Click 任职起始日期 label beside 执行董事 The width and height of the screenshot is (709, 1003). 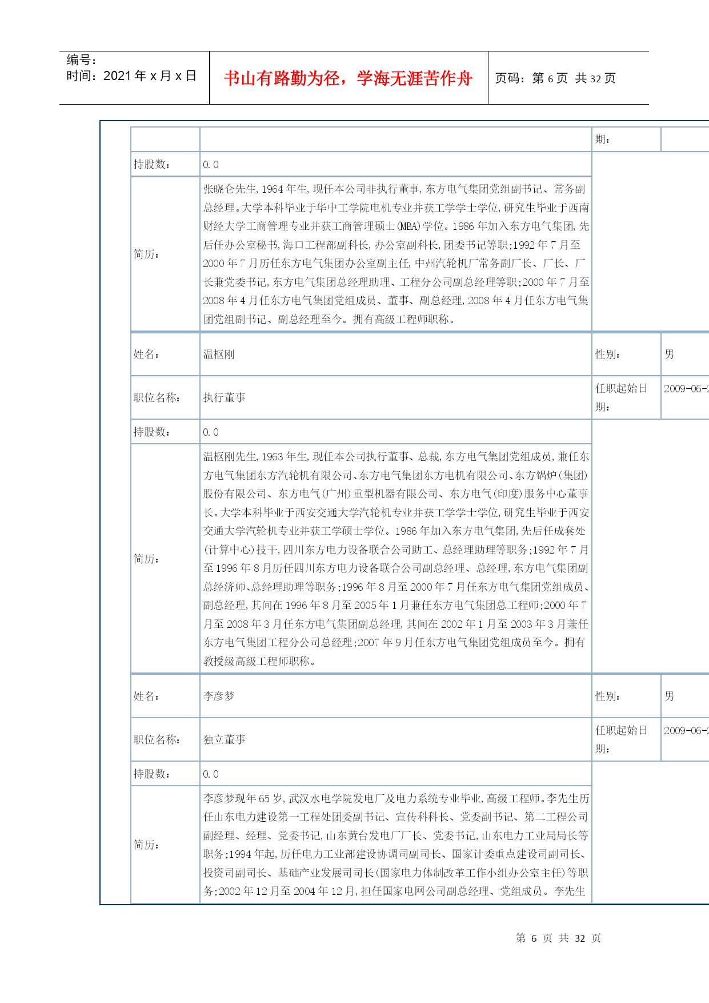click(x=621, y=397)
